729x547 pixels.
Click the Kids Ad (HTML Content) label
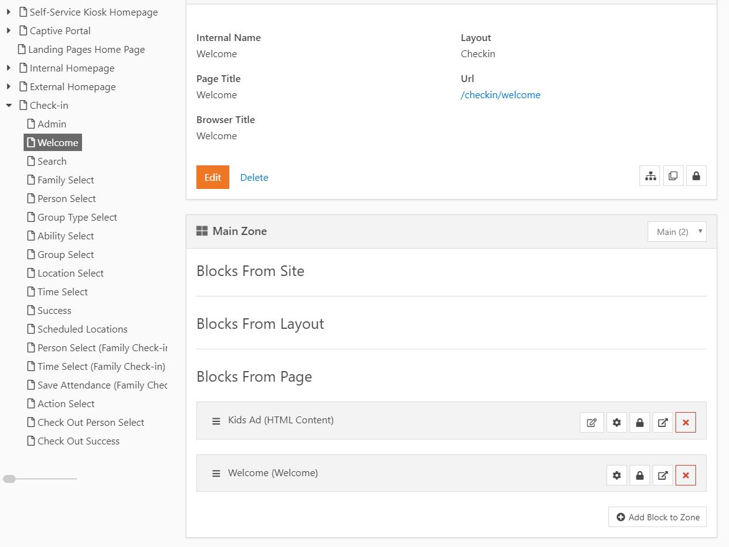pyautogui.click(x=281, y=420)
